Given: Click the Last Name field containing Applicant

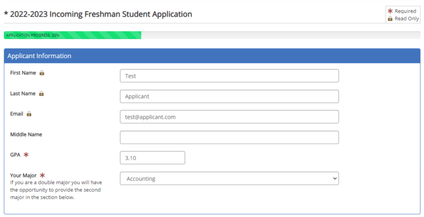Looking at the screenshot, I should [229, 97].
